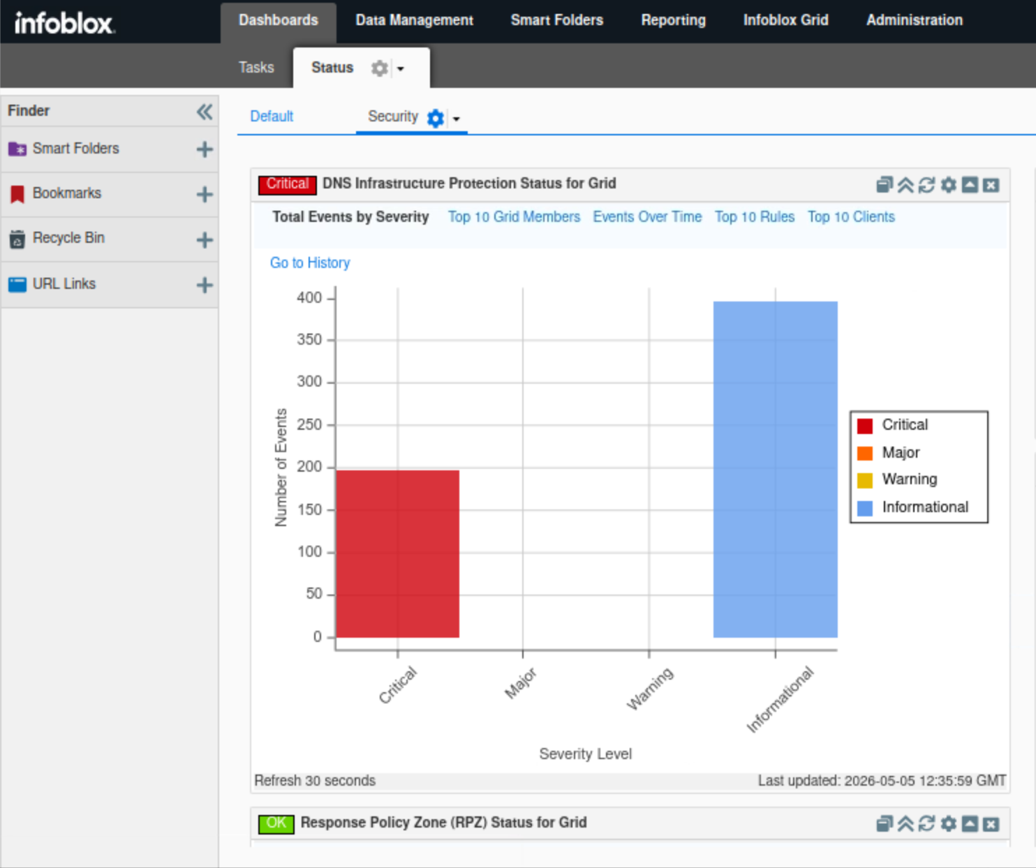Go to the Data Management tab
Viewport: 1036px width, 868px height.
click(415, 21)
